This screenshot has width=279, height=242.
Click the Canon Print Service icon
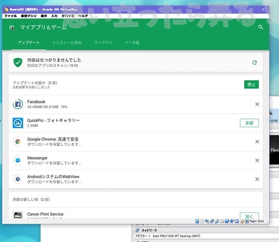pyautogui.click(x=18, y=215)
